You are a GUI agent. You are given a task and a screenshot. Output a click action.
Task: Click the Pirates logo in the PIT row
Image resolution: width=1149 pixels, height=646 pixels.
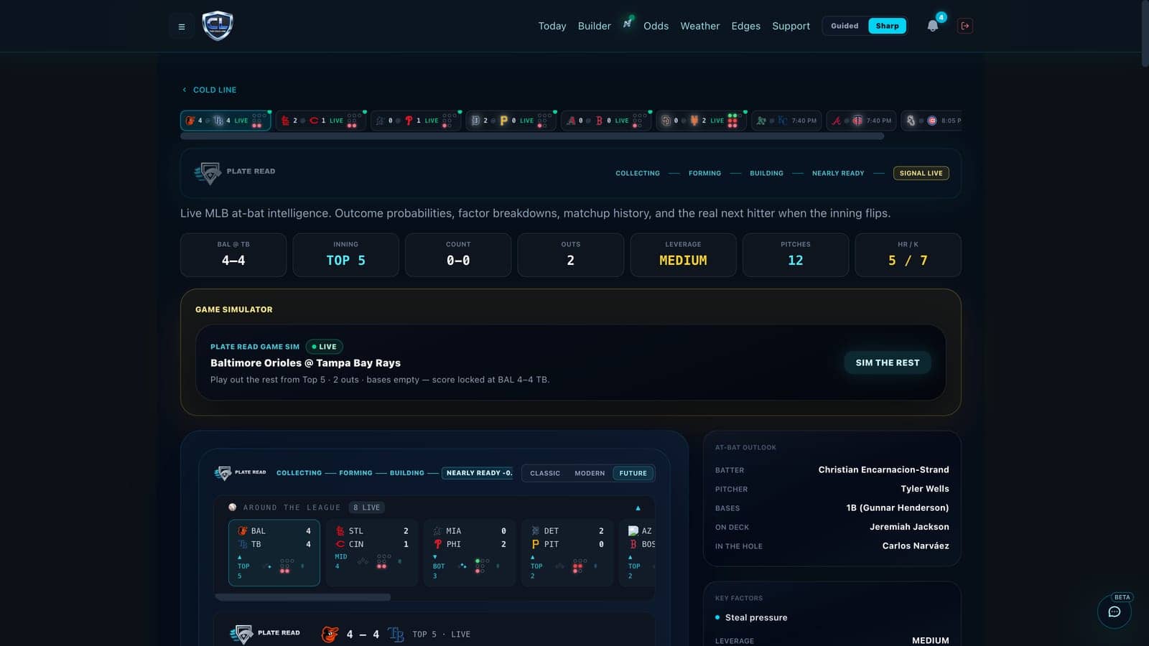(x=535, y=544)
